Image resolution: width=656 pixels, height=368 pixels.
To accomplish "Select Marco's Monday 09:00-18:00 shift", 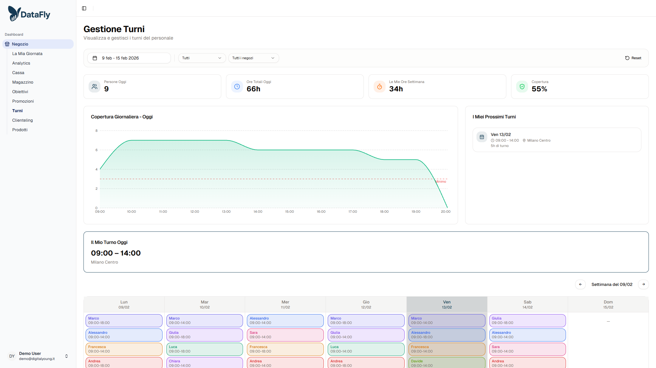I will click(124, 320).
